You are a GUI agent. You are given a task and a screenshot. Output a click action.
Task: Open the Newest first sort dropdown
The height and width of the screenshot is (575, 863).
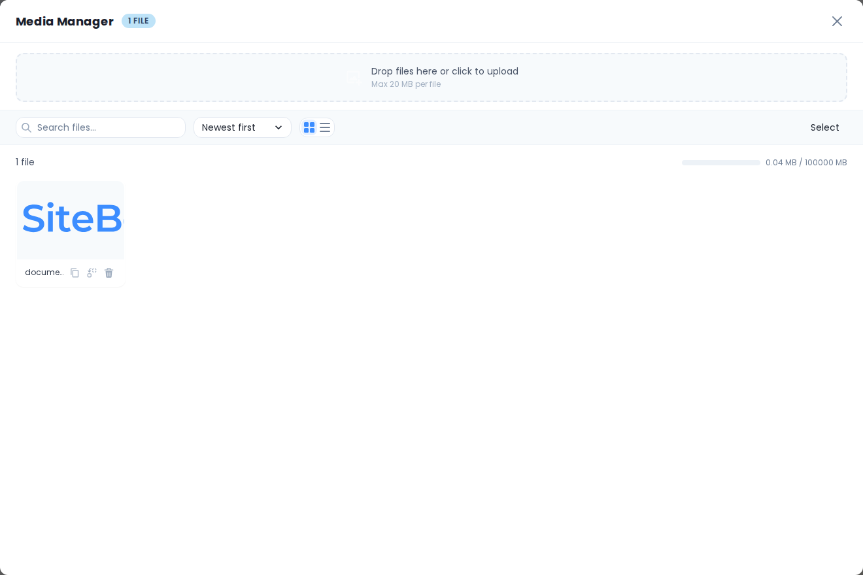click(x=243, y=127)
